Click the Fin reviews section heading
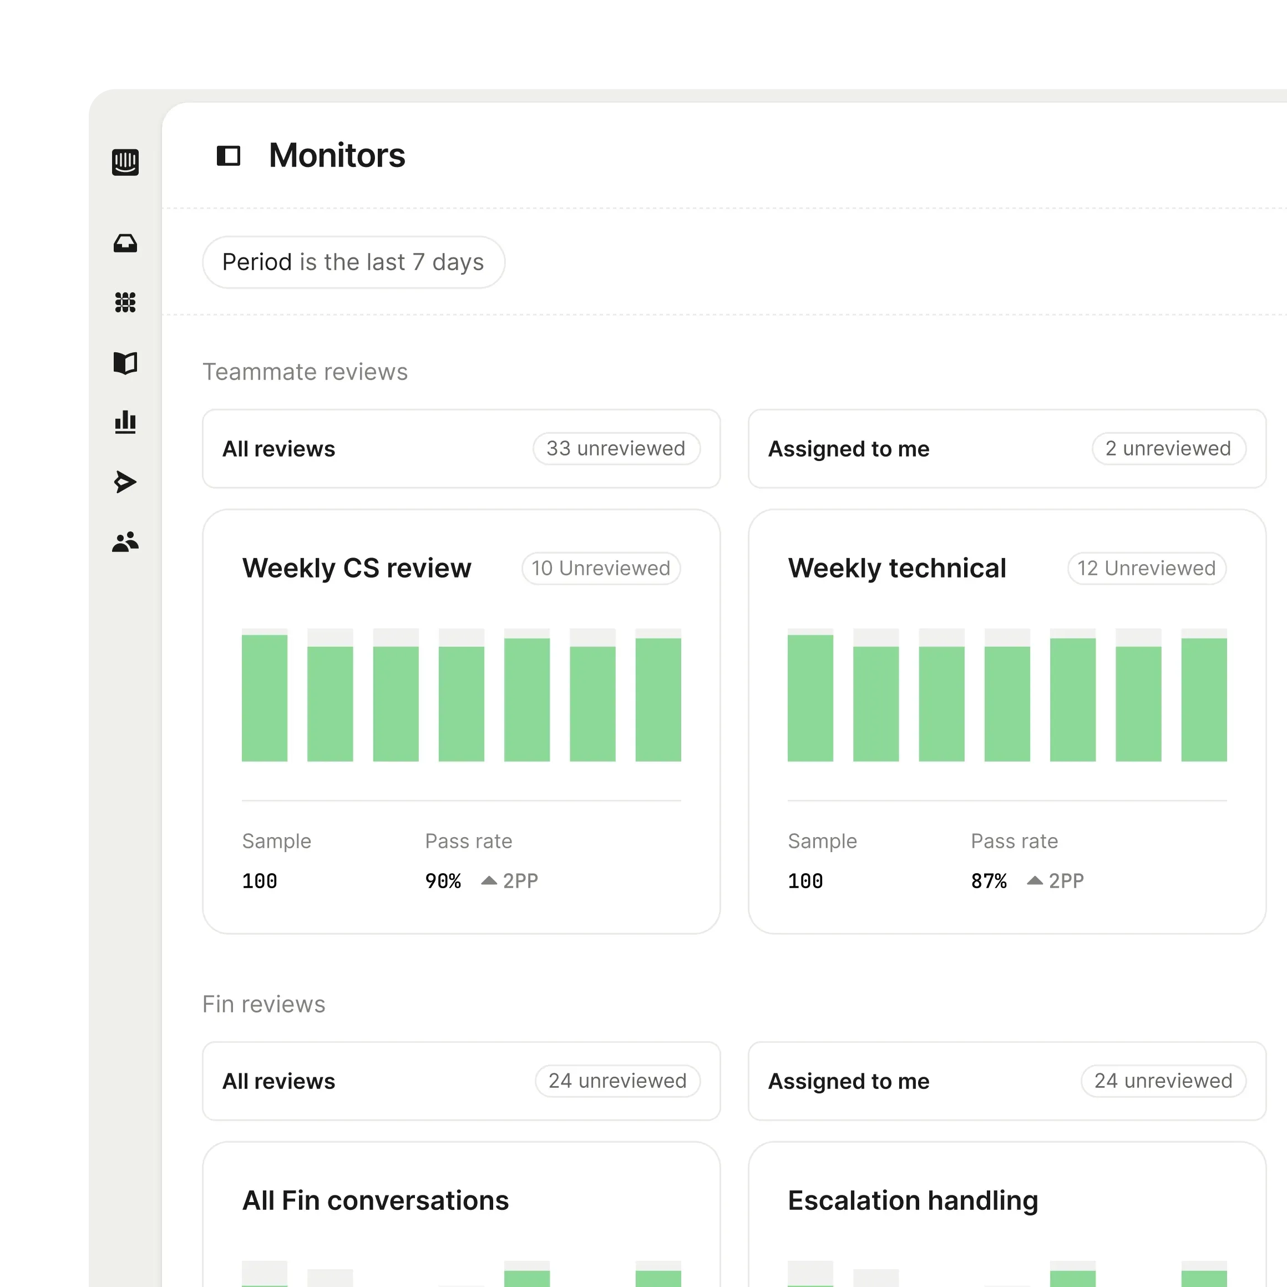The image size is (1287, 1287). tap(264, 1004)
